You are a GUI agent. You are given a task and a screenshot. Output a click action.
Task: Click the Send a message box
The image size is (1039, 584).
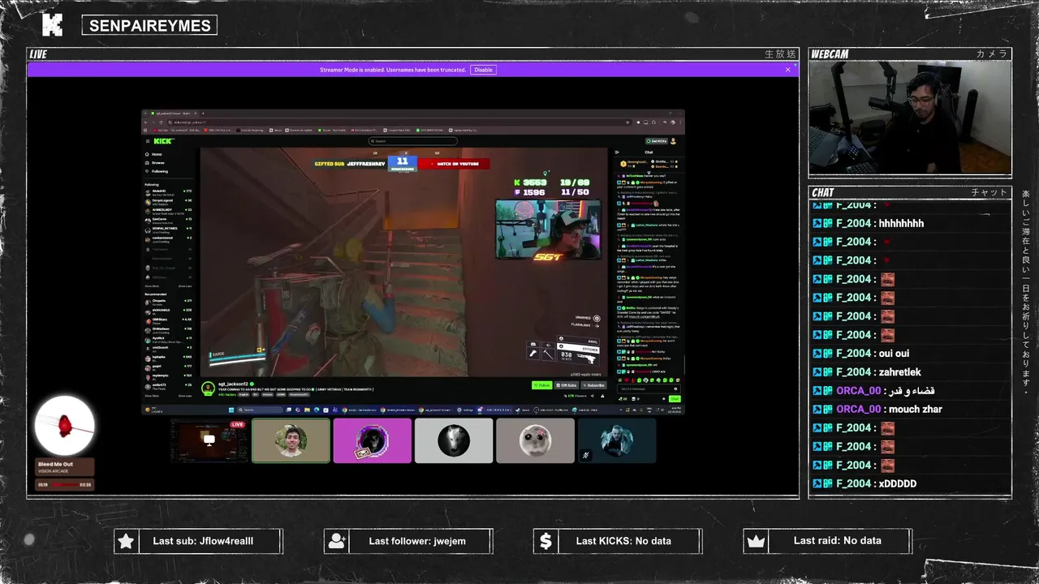pos(647,389)
